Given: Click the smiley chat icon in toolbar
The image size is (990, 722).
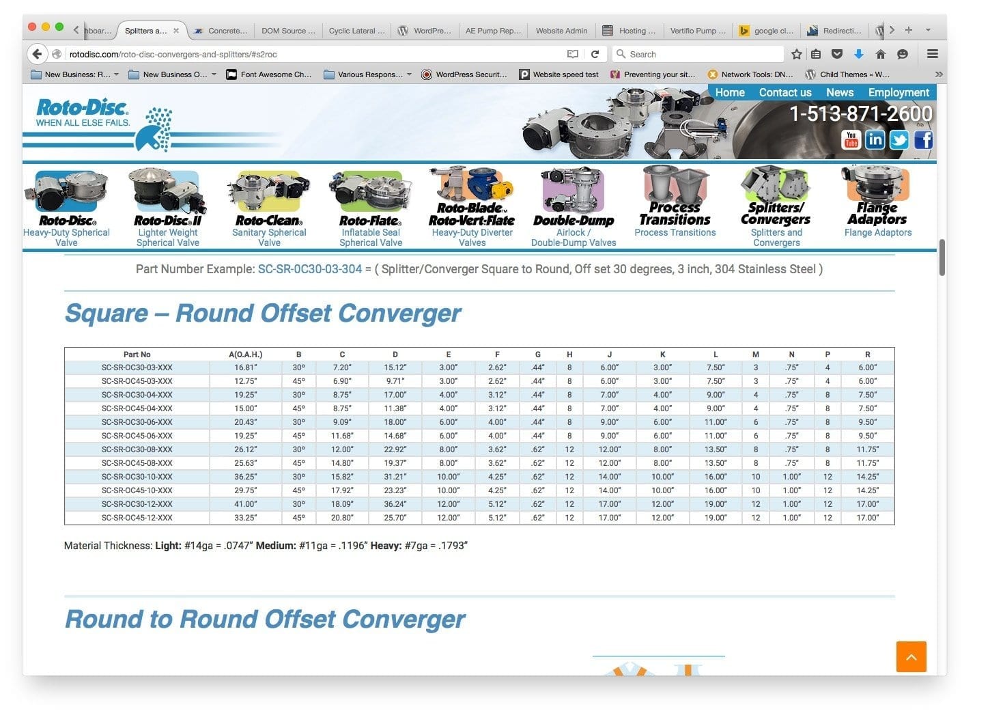Looking at the screenshot, I should (903, 54).
